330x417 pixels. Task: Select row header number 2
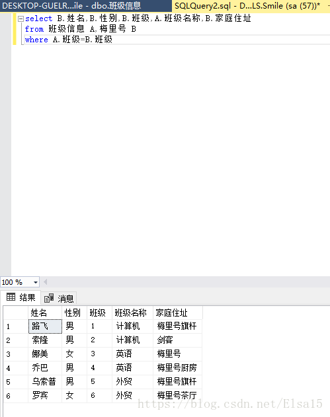coord(16,340)
